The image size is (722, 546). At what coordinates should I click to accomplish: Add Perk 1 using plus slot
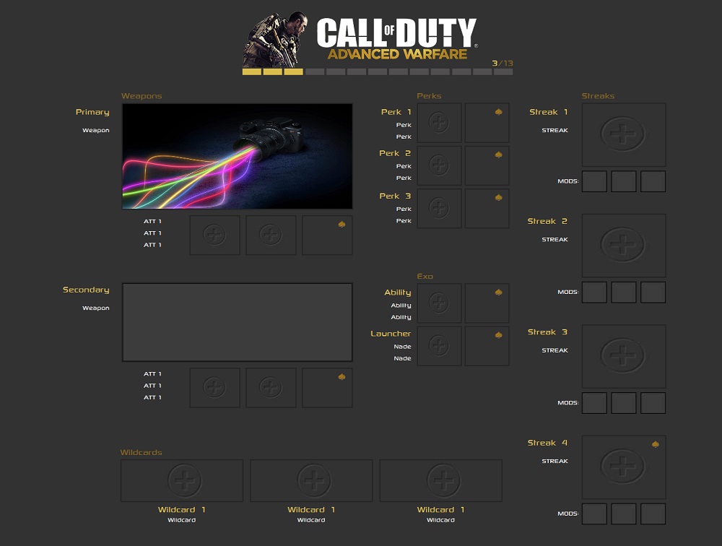pos(439,123)
